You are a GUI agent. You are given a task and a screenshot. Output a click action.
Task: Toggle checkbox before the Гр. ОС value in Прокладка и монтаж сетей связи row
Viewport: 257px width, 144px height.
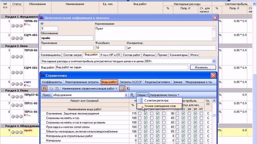pos(201,127)
